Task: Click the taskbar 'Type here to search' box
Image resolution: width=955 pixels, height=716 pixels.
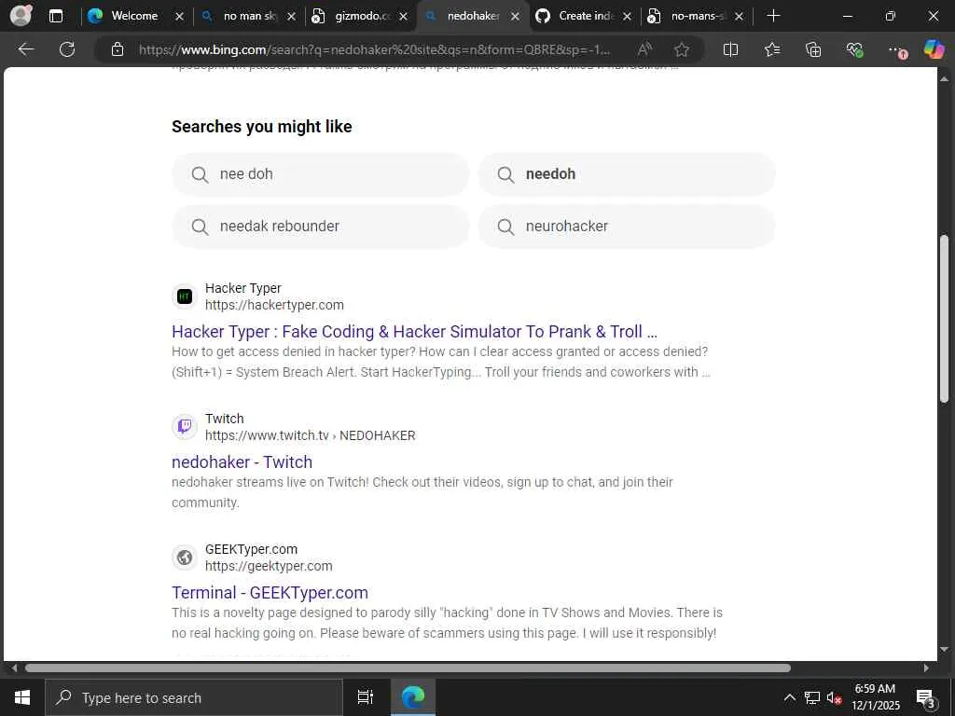Action: [x=194, y=697]
